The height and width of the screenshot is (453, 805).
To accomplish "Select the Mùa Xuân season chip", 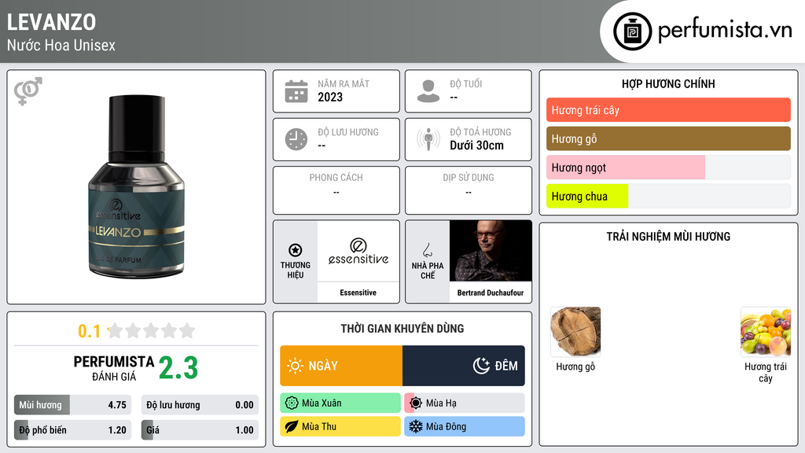I will tap(340, 403).
